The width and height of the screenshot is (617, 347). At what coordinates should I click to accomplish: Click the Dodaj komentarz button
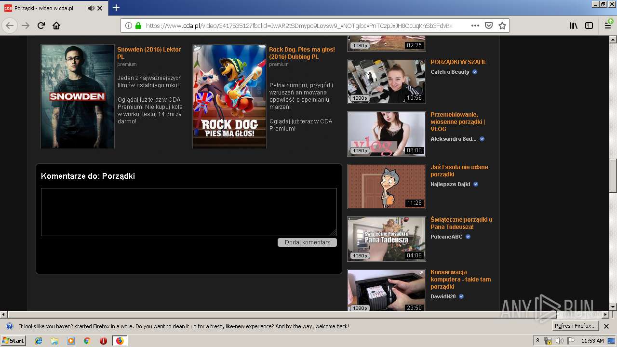(x=307, y=242)
